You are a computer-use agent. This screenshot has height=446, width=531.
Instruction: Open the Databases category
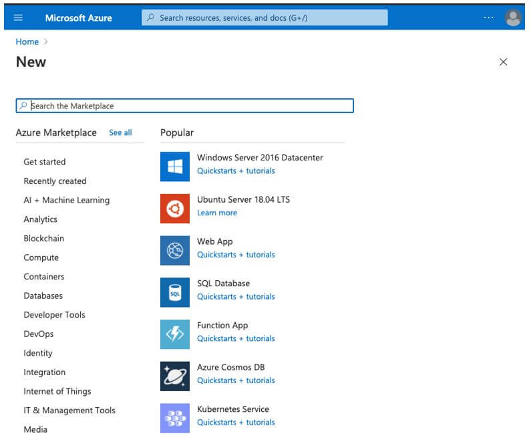(43, 296)
